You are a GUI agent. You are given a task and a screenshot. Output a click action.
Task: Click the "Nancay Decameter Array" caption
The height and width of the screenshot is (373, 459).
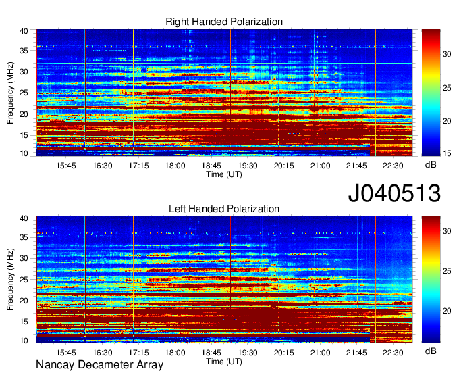[x=99, y=365]
